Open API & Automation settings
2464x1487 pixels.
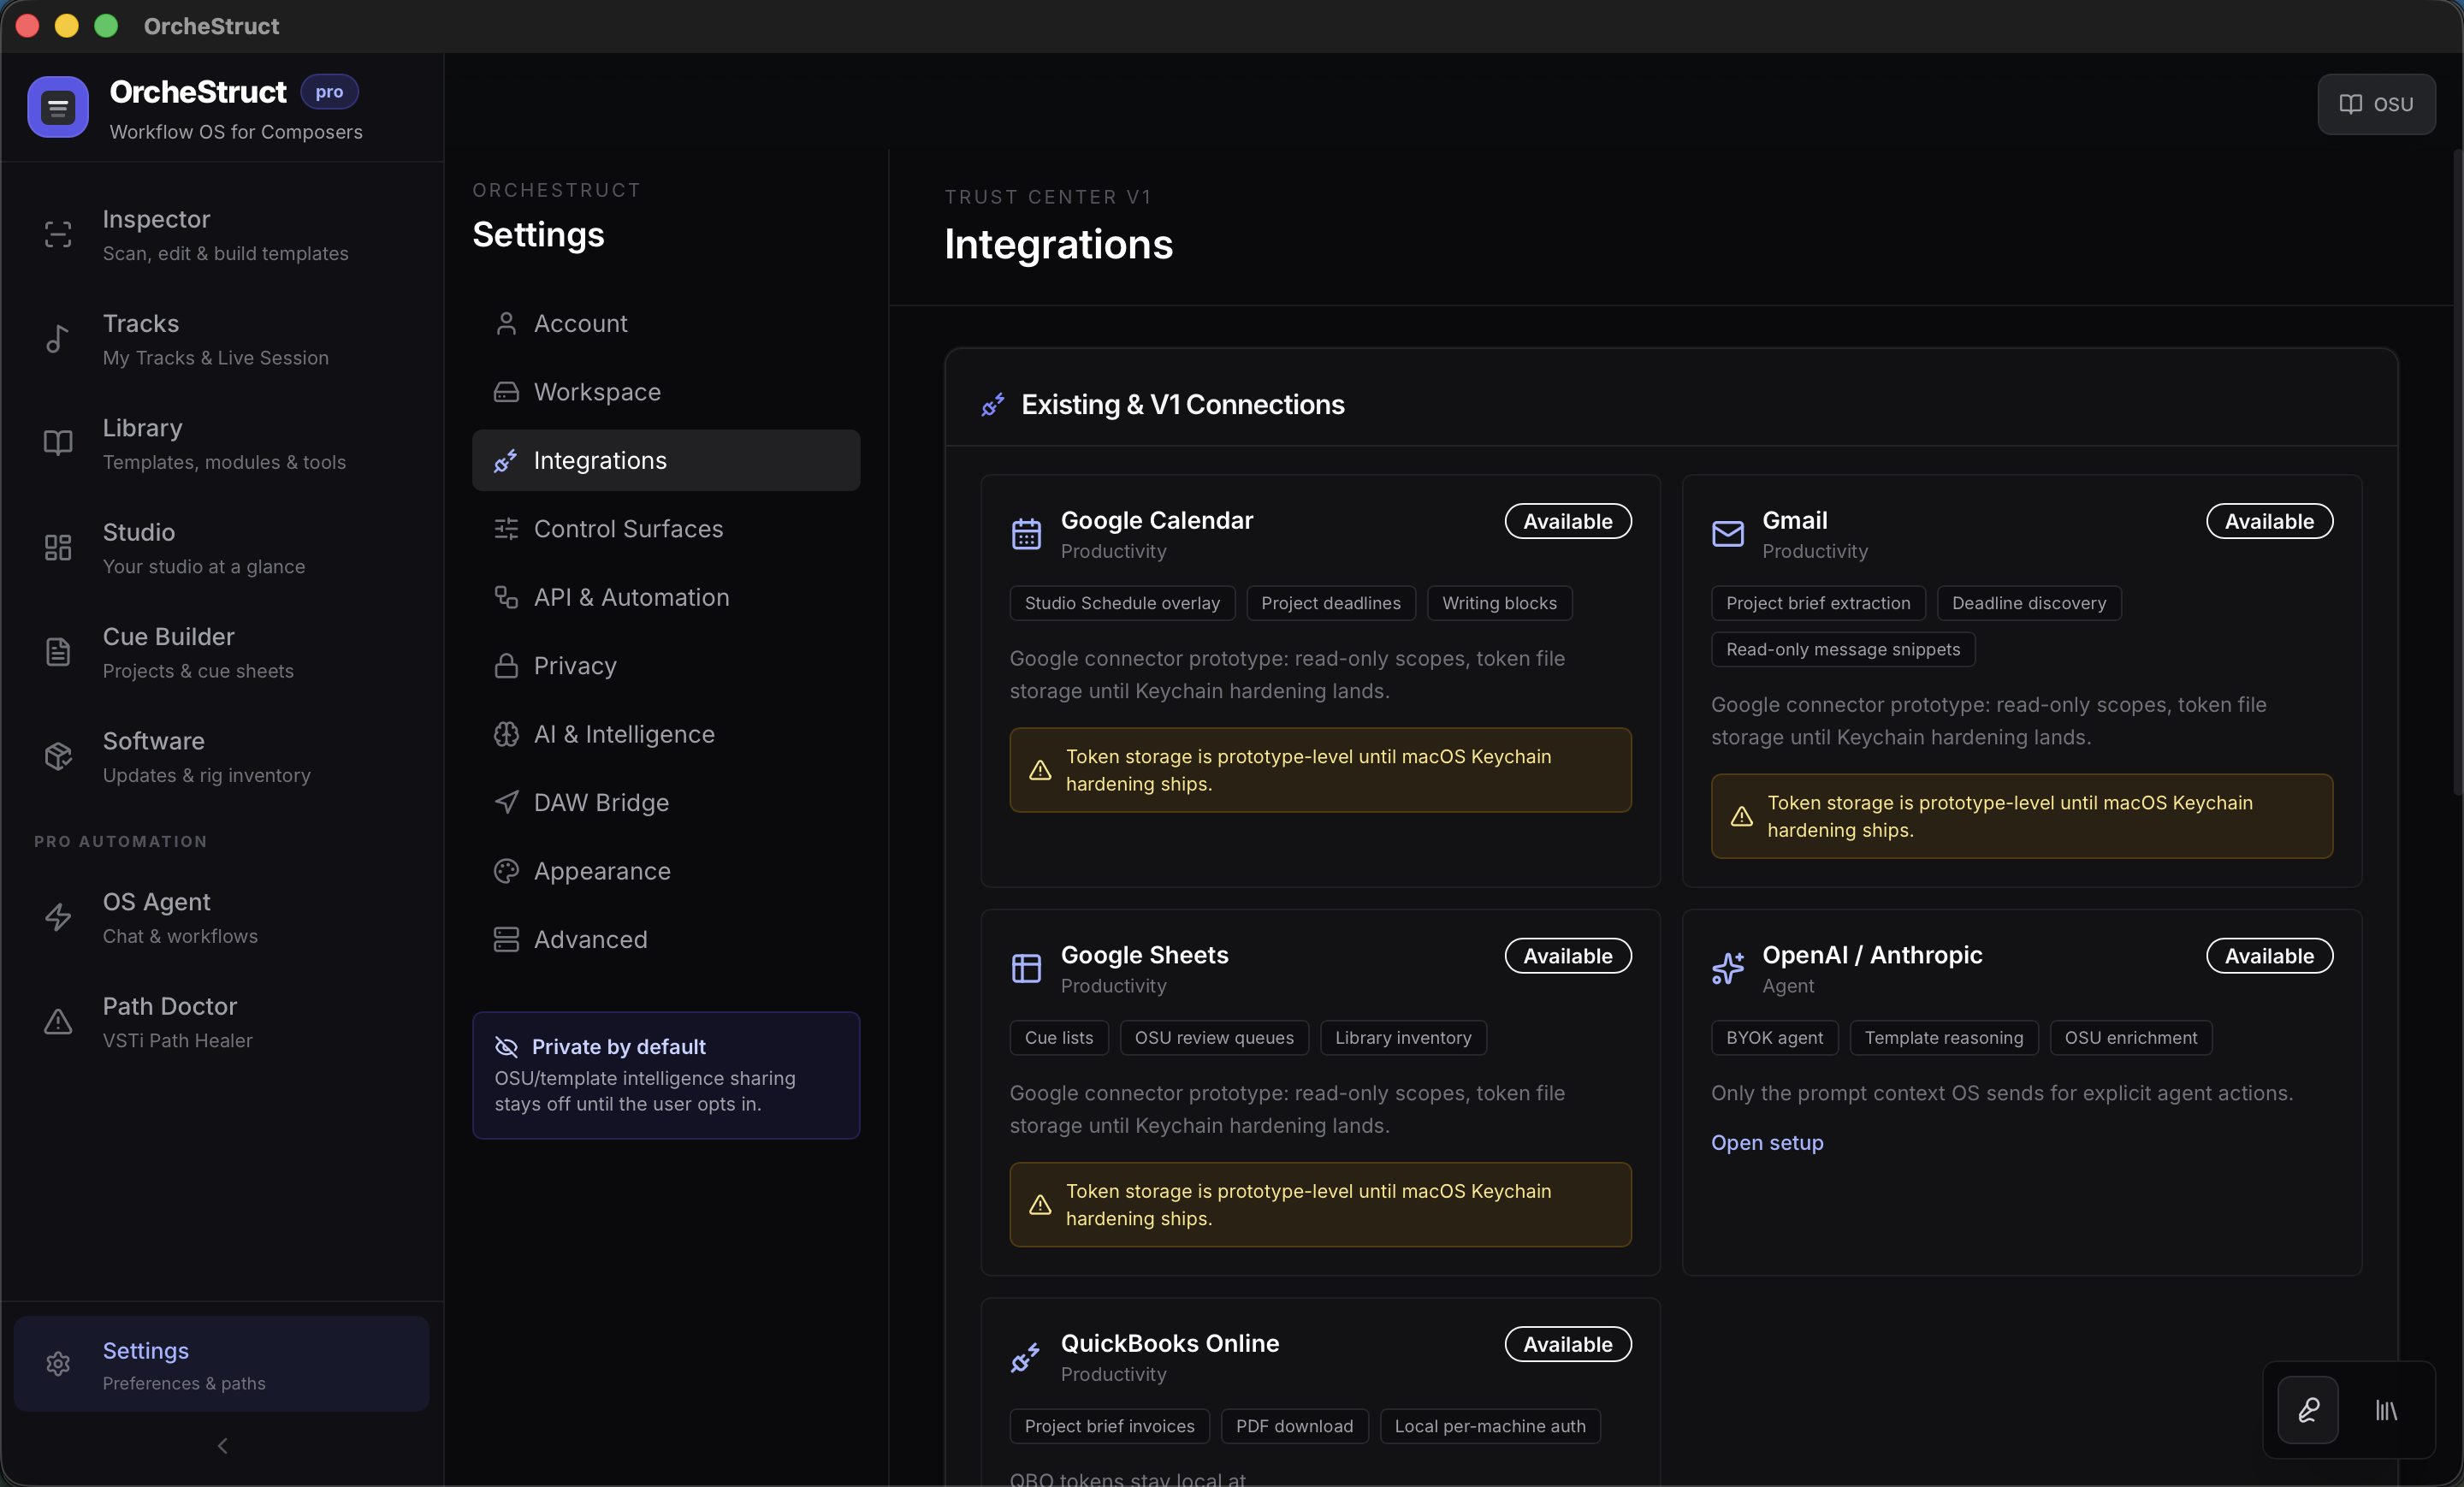[x=666, y=597]
